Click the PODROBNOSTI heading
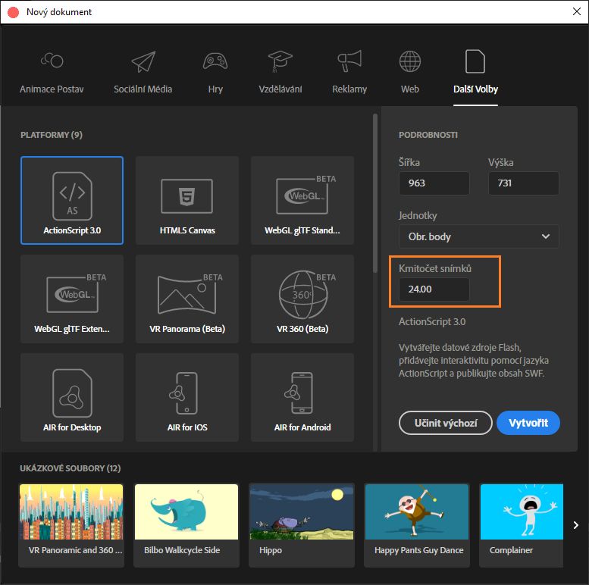The width and height of the screenshot is (589, 585). point(428,135)
